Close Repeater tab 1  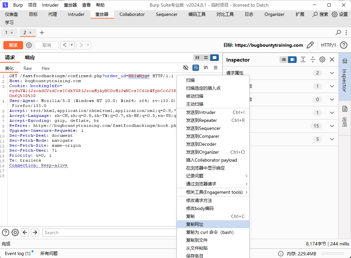point(12,33)
